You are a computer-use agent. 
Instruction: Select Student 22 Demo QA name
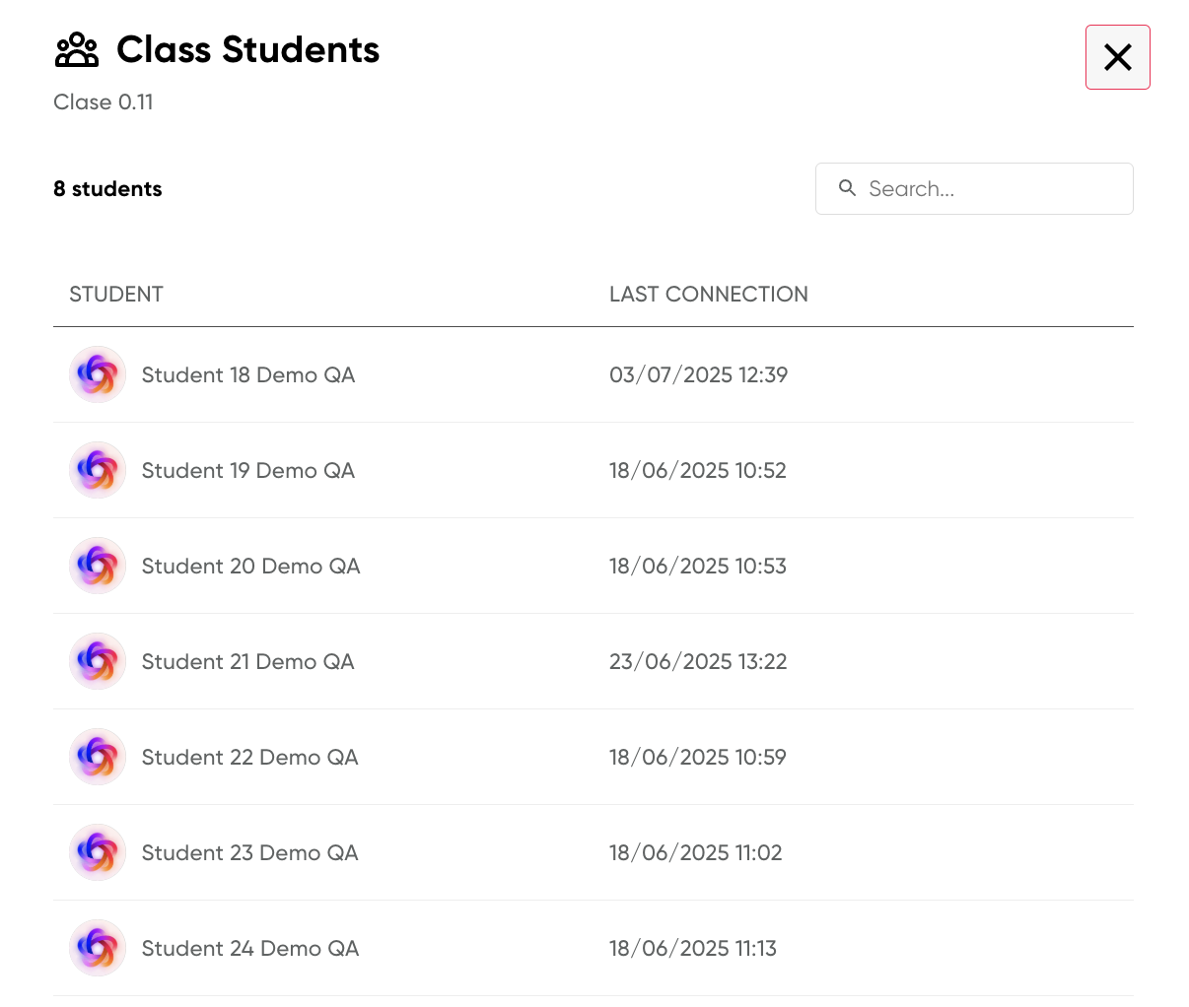click(249, 758)
